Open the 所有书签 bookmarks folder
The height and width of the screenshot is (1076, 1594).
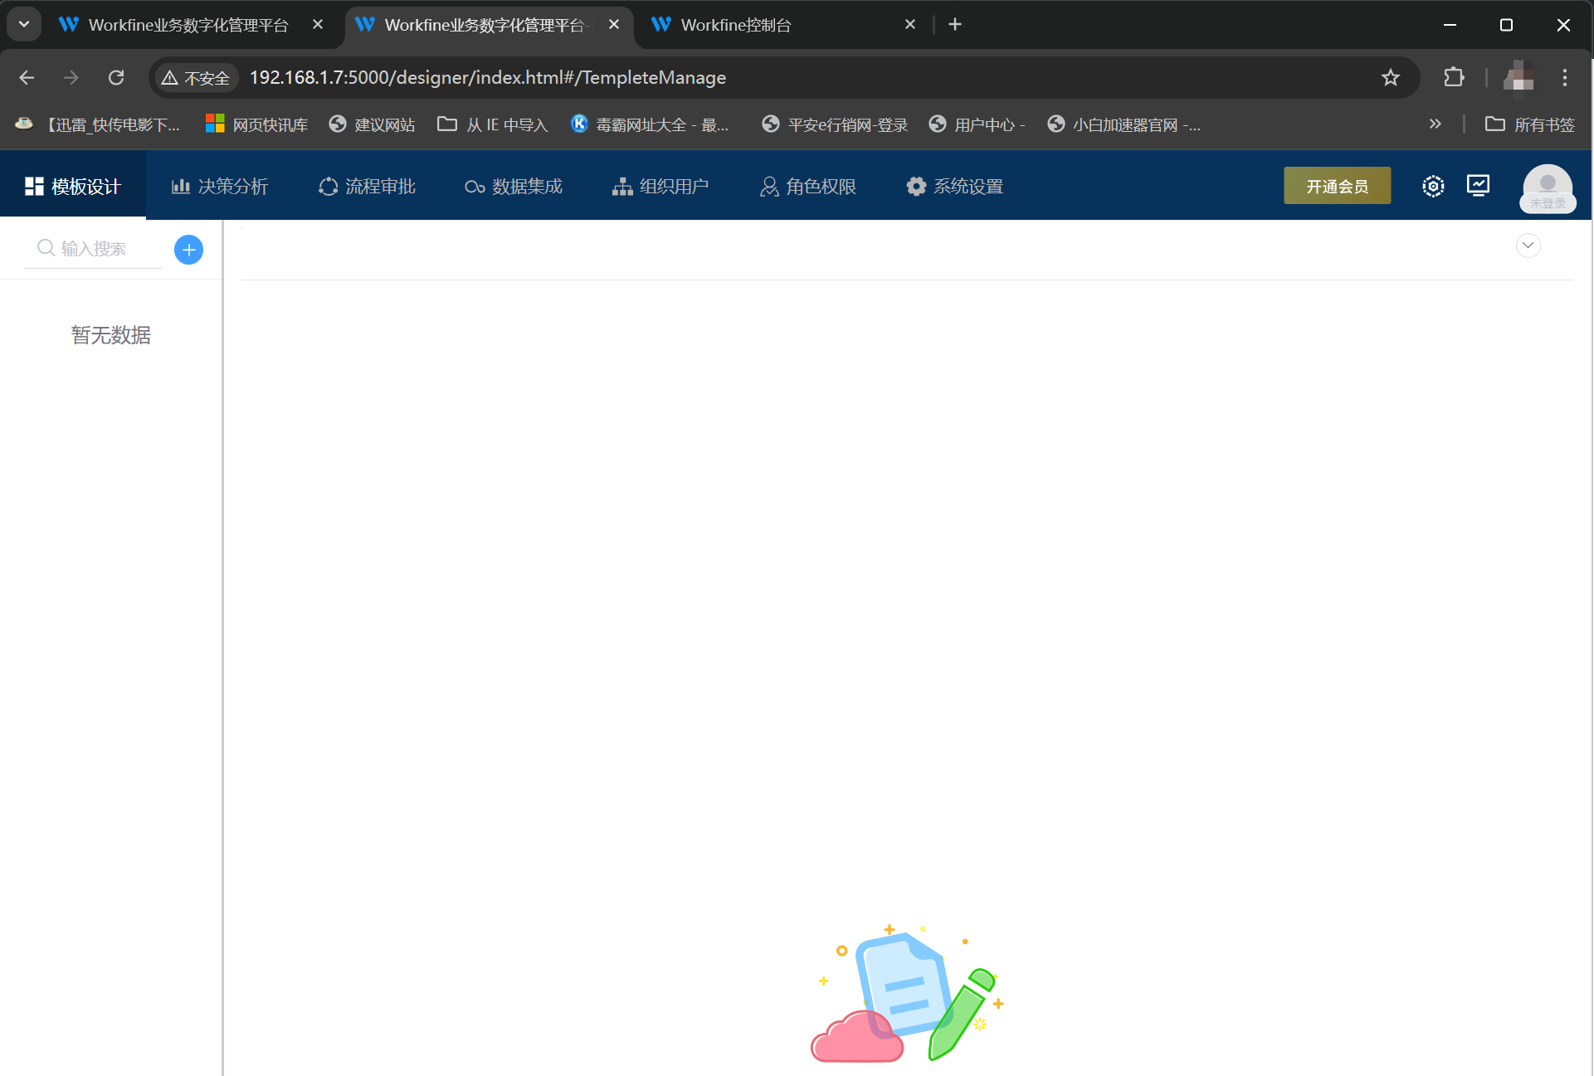[1529, 124]
